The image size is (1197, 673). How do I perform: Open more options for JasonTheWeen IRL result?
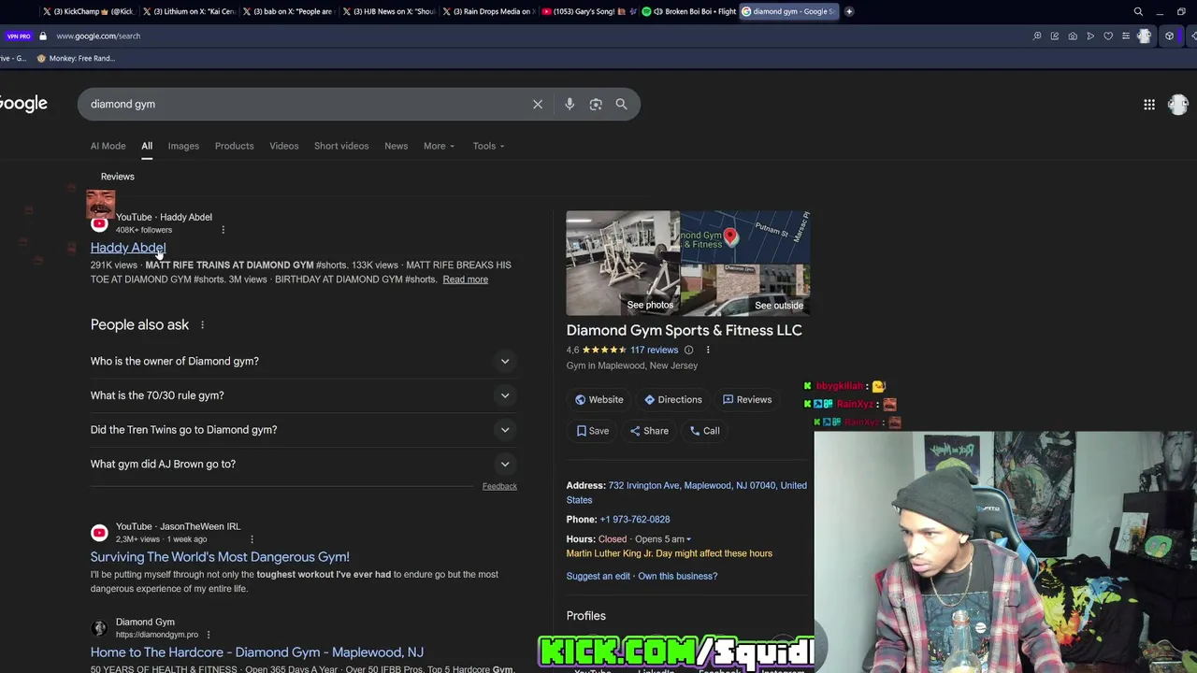[252, 539]
